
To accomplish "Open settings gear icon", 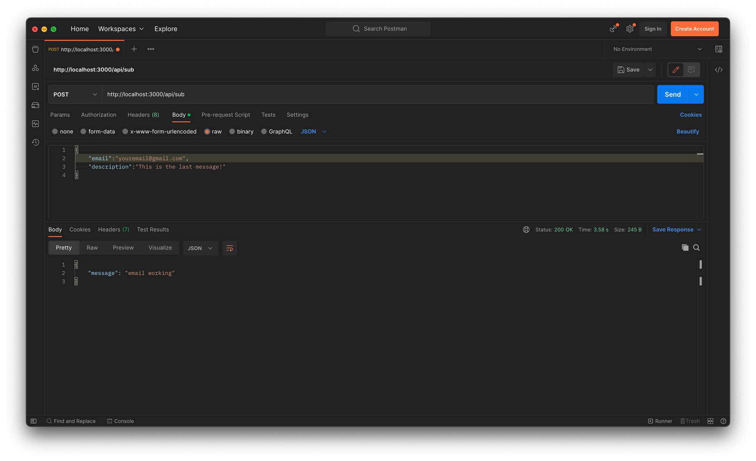I will tap(630, 29).
